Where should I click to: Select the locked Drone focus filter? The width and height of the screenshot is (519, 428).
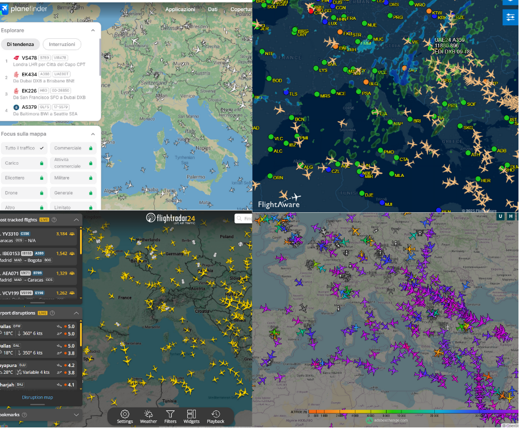point(24,193)
